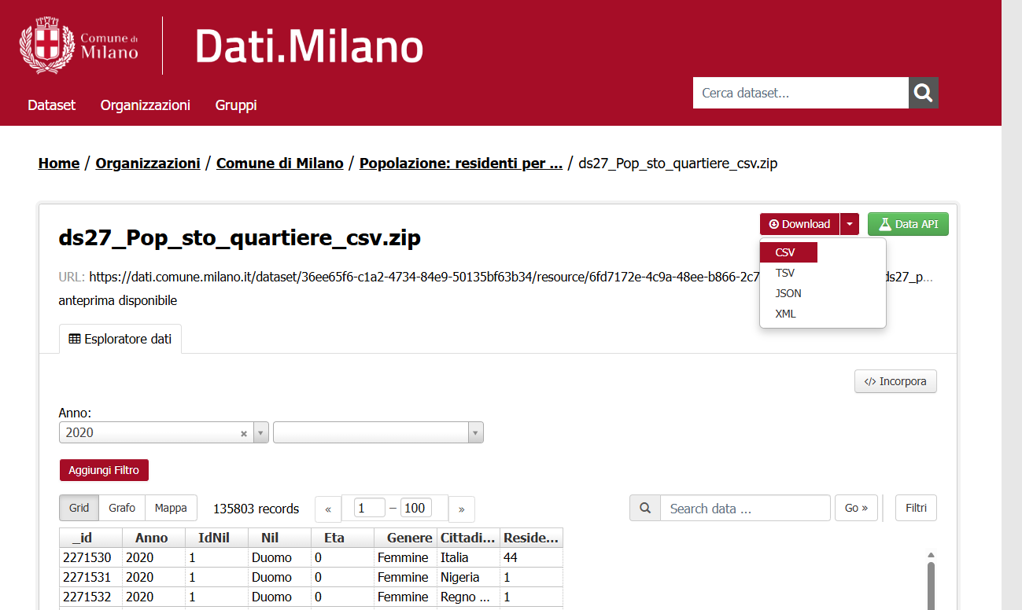
Task: Open the Data API panel
Action: pos(908,224)
